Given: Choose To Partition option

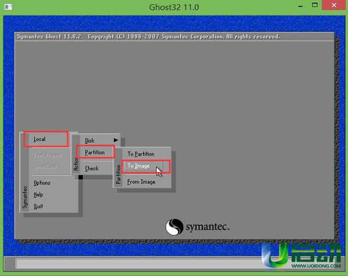Looking at the screenshot, I should (x=141, y=154).
